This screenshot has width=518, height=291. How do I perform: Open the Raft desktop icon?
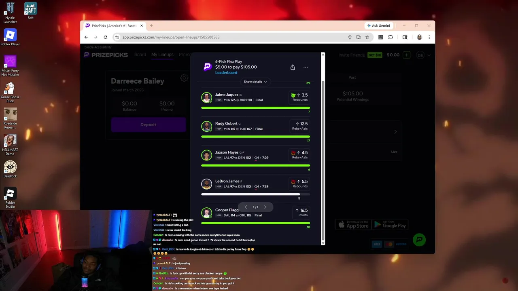pos(31,11)
